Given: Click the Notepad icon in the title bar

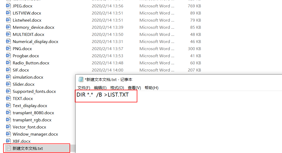Looking at the screenshot, I should 81,79.
